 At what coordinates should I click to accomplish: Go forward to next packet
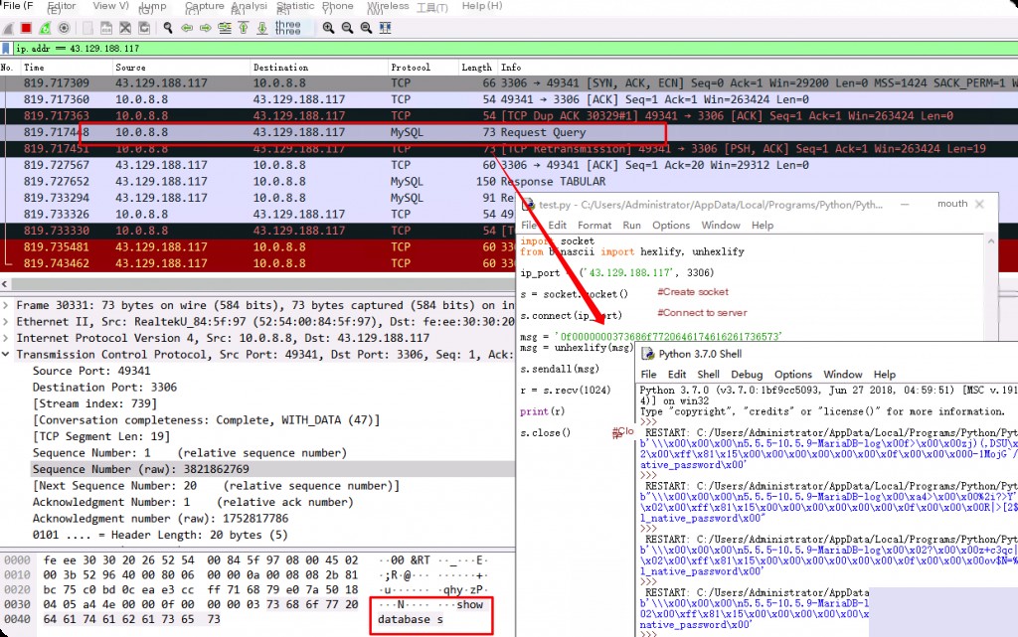206,28
